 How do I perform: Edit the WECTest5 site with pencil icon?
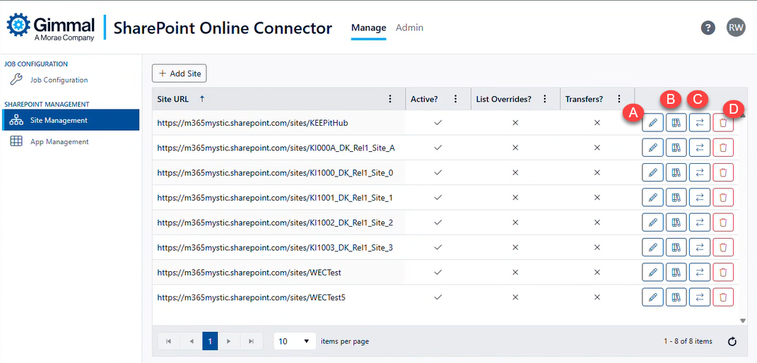click(x=652, y=297)
